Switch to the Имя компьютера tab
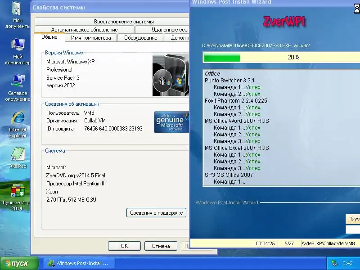 [91, 38]
